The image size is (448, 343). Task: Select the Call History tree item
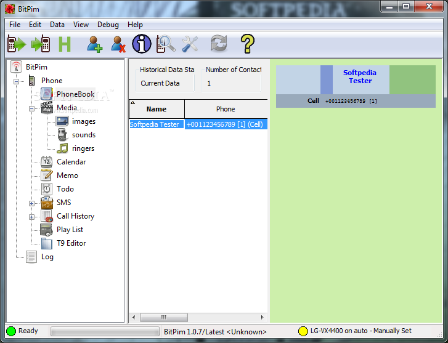[75, 216]
